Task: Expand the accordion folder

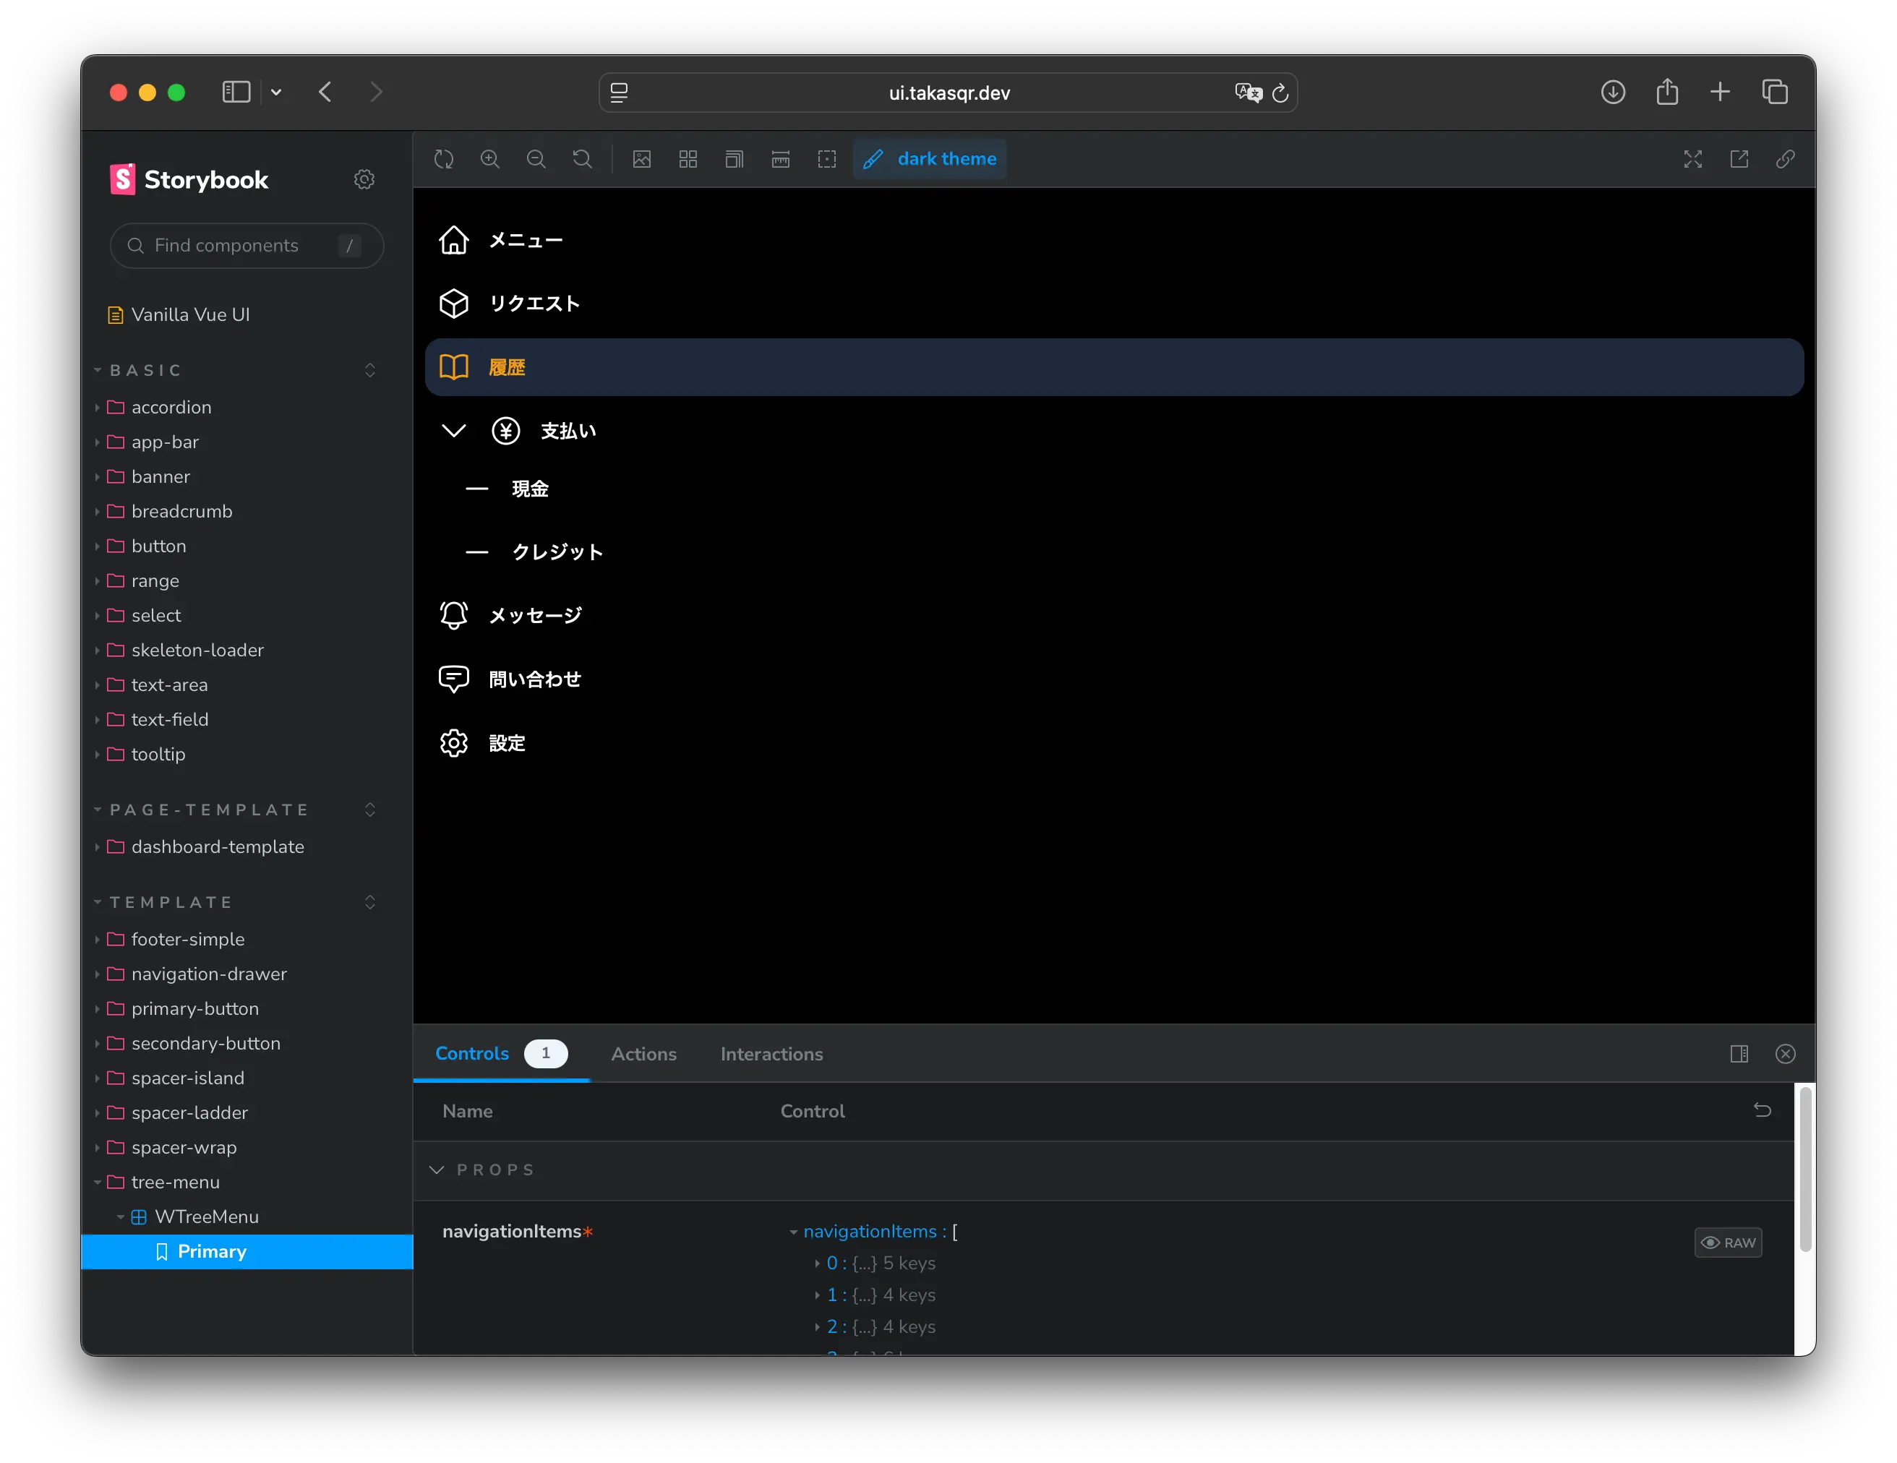Action: pos(171,407)
